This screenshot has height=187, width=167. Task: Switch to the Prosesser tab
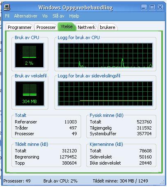(x=46, y=27)
